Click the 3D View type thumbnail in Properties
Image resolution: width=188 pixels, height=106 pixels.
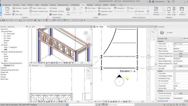tap(162, 33)
